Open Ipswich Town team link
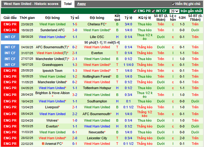Image resolution: width=204 pixels, height=147 pixels. tap(53, 71)
